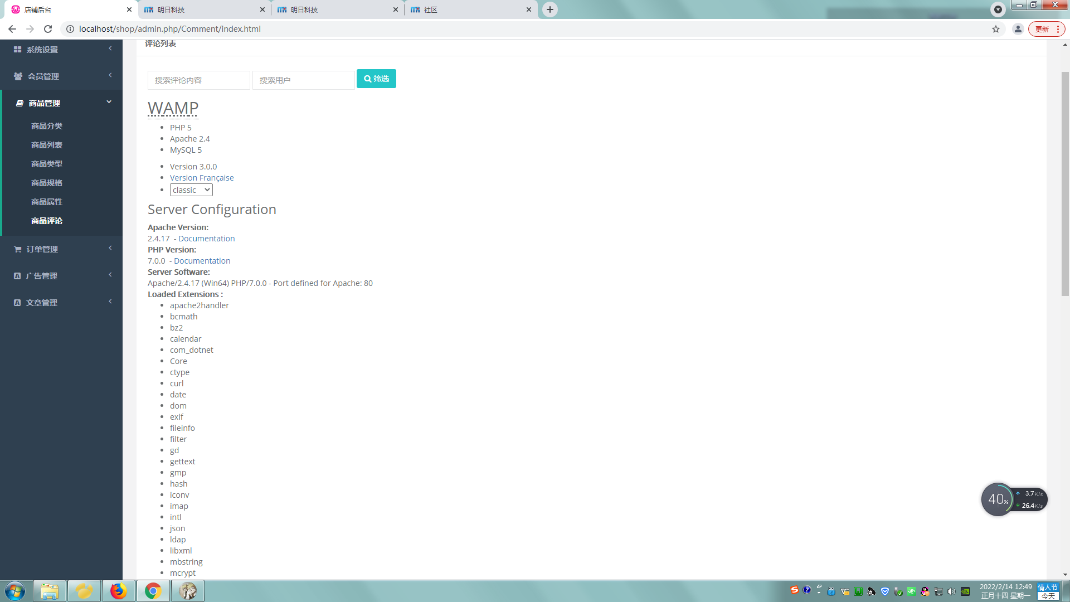
Task: View site information icon in address bar
Action: (x=70, y=29)
